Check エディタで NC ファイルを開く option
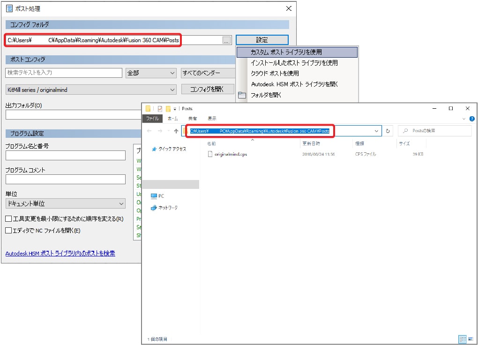This screenshot has height=345, width=478. click(8, 231)
